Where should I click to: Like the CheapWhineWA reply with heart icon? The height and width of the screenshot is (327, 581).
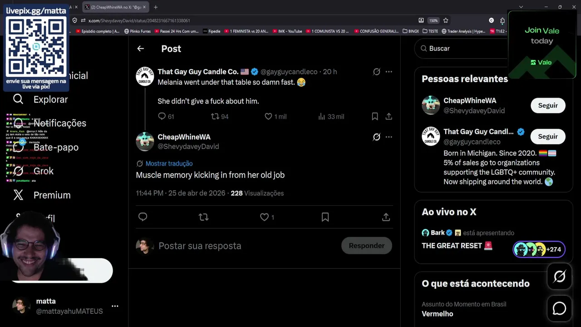click(x=265, y=217)
